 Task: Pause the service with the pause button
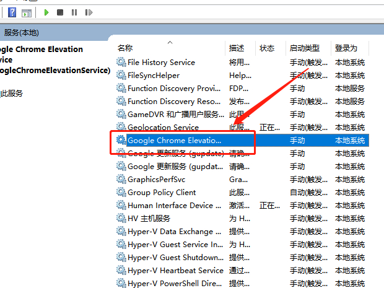[74, 12]
